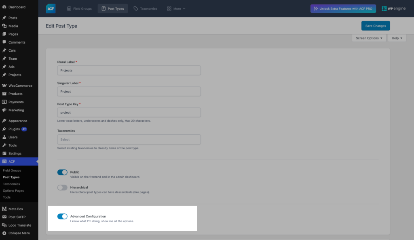Expand the Help panel
Viewport: 414px width, 240px height.
pos(397,38)
